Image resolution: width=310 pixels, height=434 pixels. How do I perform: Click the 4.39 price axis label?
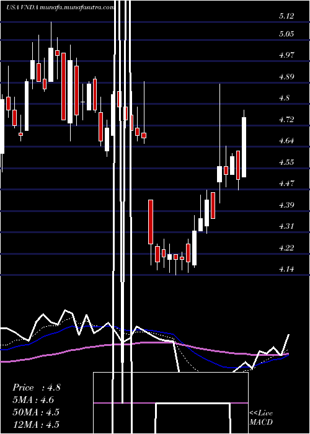[x=286, y=205]
